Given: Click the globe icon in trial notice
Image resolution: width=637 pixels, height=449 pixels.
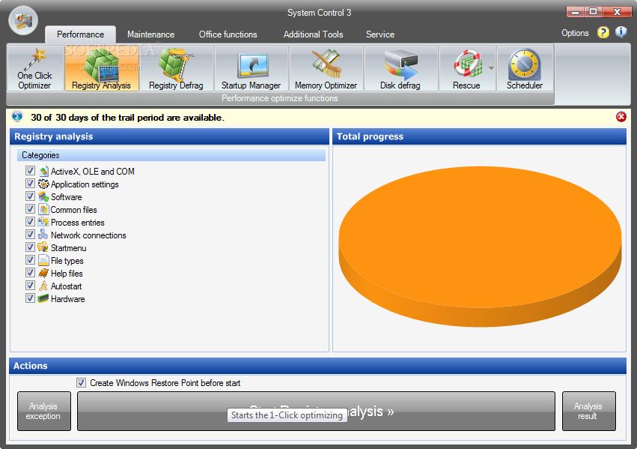Looking at the screenshot, I should coord(17,117).
